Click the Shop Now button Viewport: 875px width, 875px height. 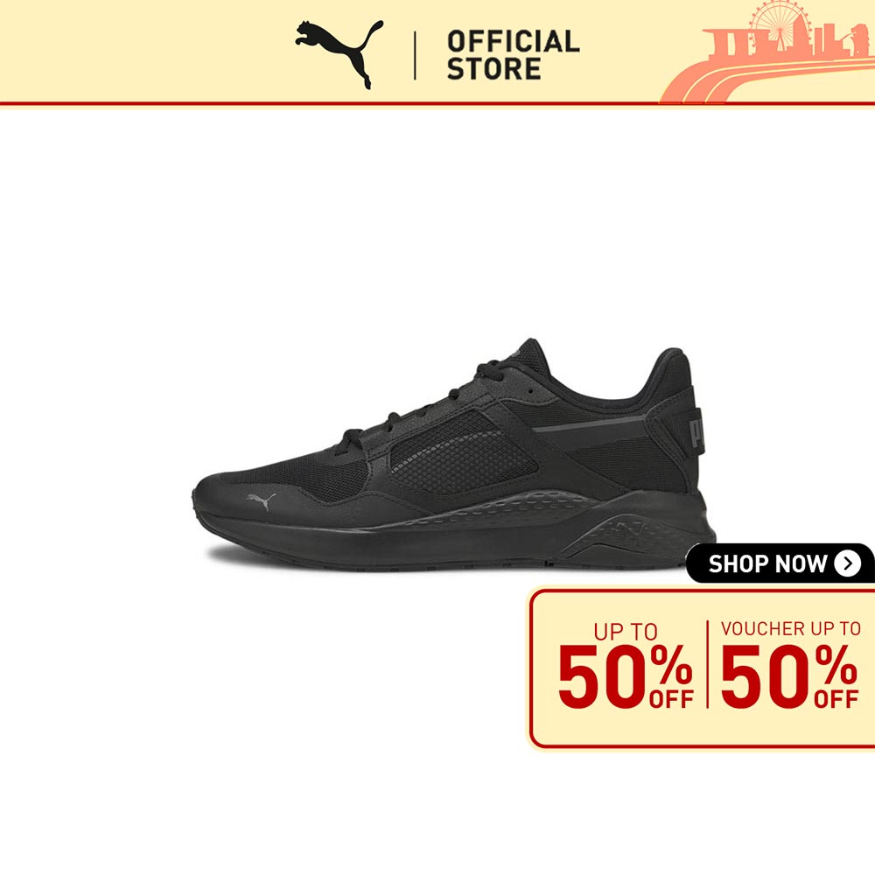pyautogui.click(x=780, y=563)
